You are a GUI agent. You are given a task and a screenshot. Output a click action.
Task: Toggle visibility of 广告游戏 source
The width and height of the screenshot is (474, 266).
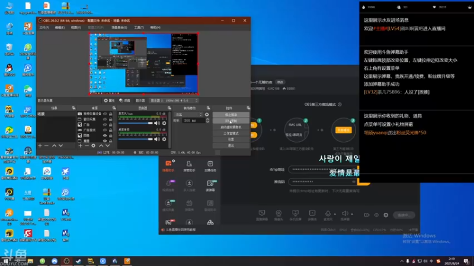105,130
